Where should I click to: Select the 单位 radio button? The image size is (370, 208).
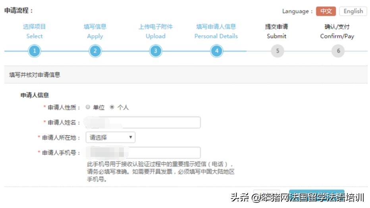tap(88, 107)
